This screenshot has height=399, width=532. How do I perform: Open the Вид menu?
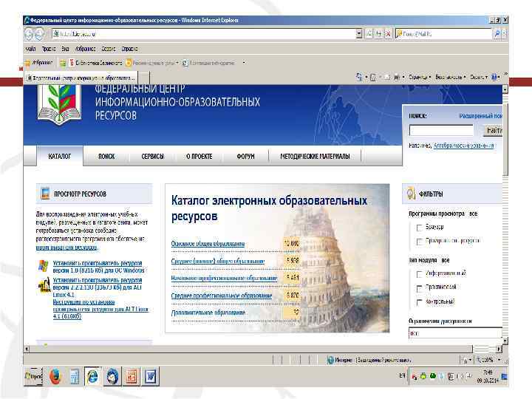coord(65,49)
